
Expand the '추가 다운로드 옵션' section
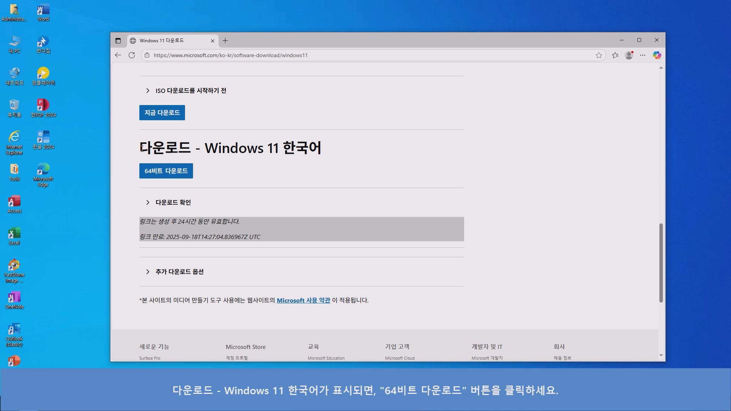[179, 272]
